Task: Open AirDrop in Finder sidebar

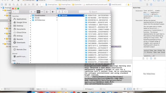Action: point(18,36)
